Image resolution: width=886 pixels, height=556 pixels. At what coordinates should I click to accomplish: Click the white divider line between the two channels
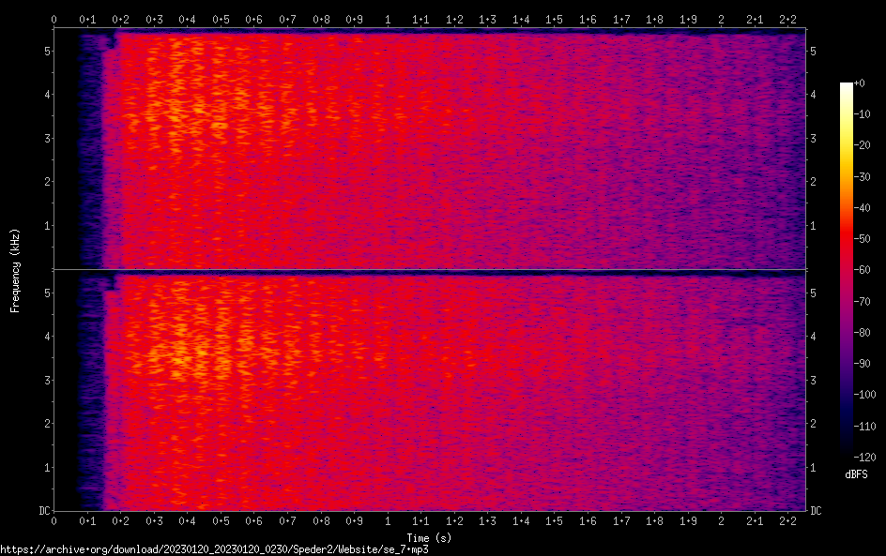[430, 270]
